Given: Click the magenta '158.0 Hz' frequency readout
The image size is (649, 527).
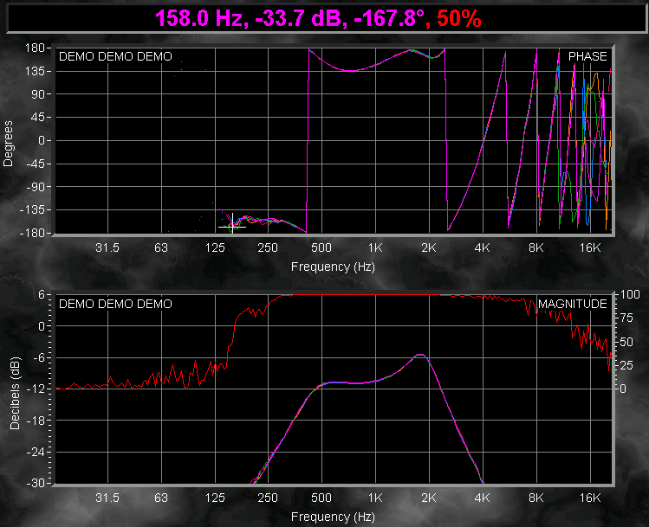Looking at the screenshot, I should pyautogui.click(x=202, y=18).
